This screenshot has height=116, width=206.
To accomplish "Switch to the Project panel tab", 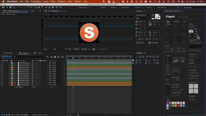I will [33, 11].
